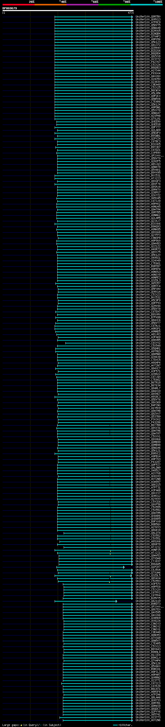This screenshot has width=165, height=727.
Task: Select hit label UniRef100_O65741
Action: point(148,714)
